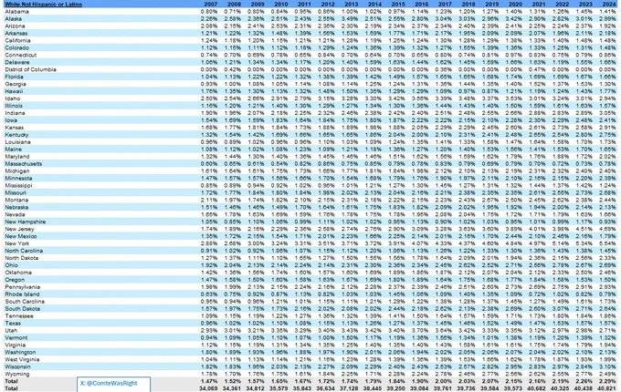Select the District of Columbia row label
Screen dimensions: 621x392
[30, 69]
